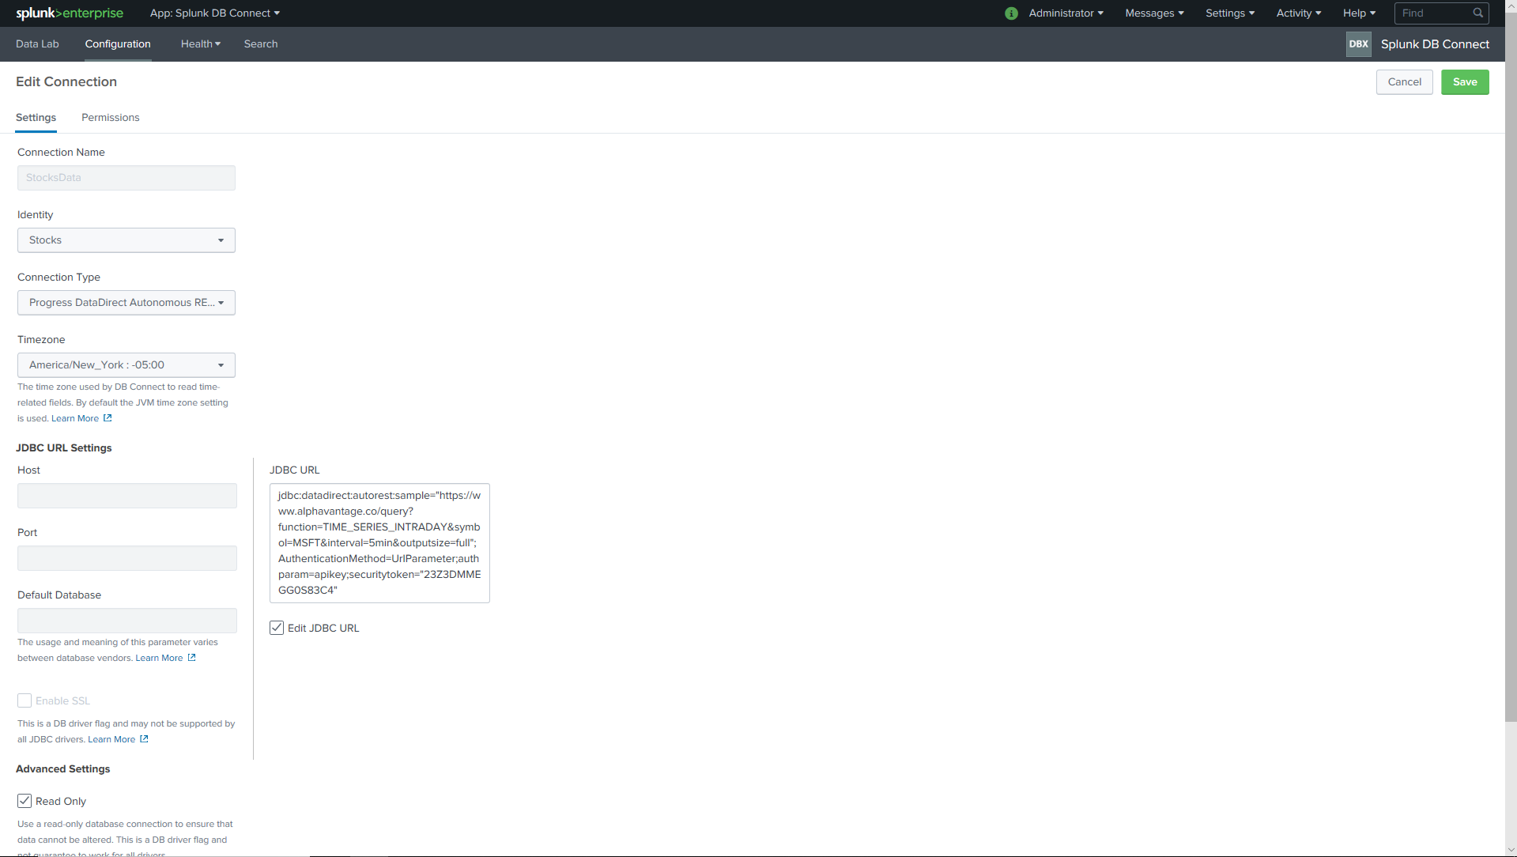Switch to the Permissions tab
This screenshot has height=857, width=1517.
[111, 118]
